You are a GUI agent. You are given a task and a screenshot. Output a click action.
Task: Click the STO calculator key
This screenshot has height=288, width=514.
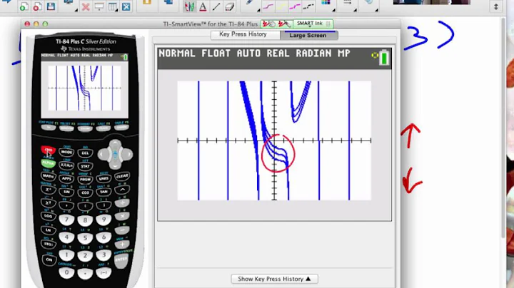tap(49, 244)
